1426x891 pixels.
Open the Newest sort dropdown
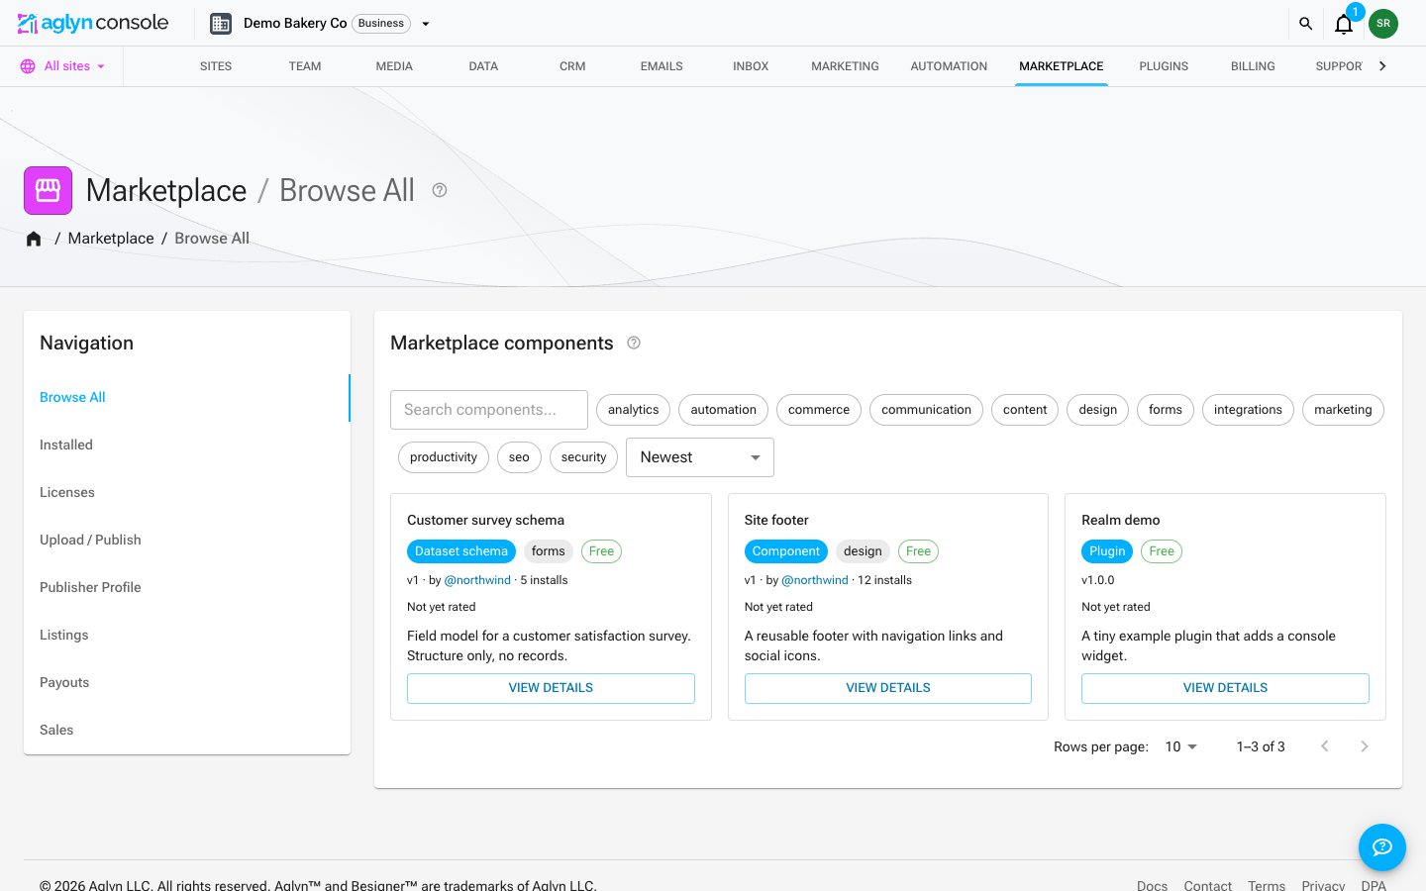coord(700,457)
